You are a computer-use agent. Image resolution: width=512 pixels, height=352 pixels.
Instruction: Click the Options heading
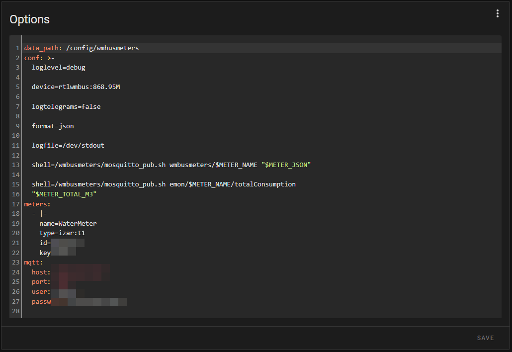point(29,19)
